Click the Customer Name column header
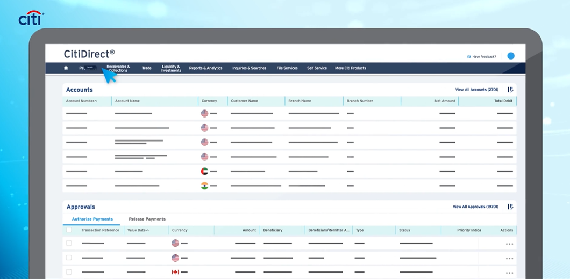 point(244,101)
